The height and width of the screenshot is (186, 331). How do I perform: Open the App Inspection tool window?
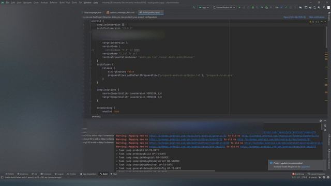tap(88, 174)
